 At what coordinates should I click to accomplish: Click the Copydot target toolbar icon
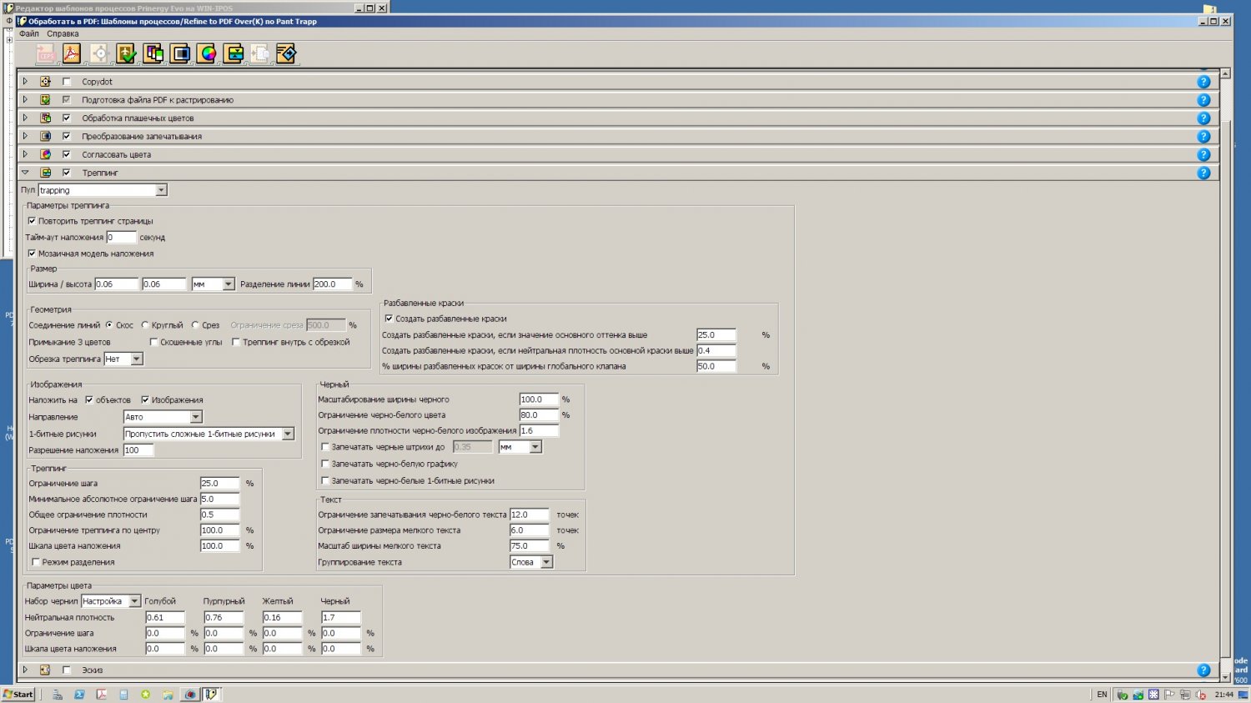click(99, 54)
